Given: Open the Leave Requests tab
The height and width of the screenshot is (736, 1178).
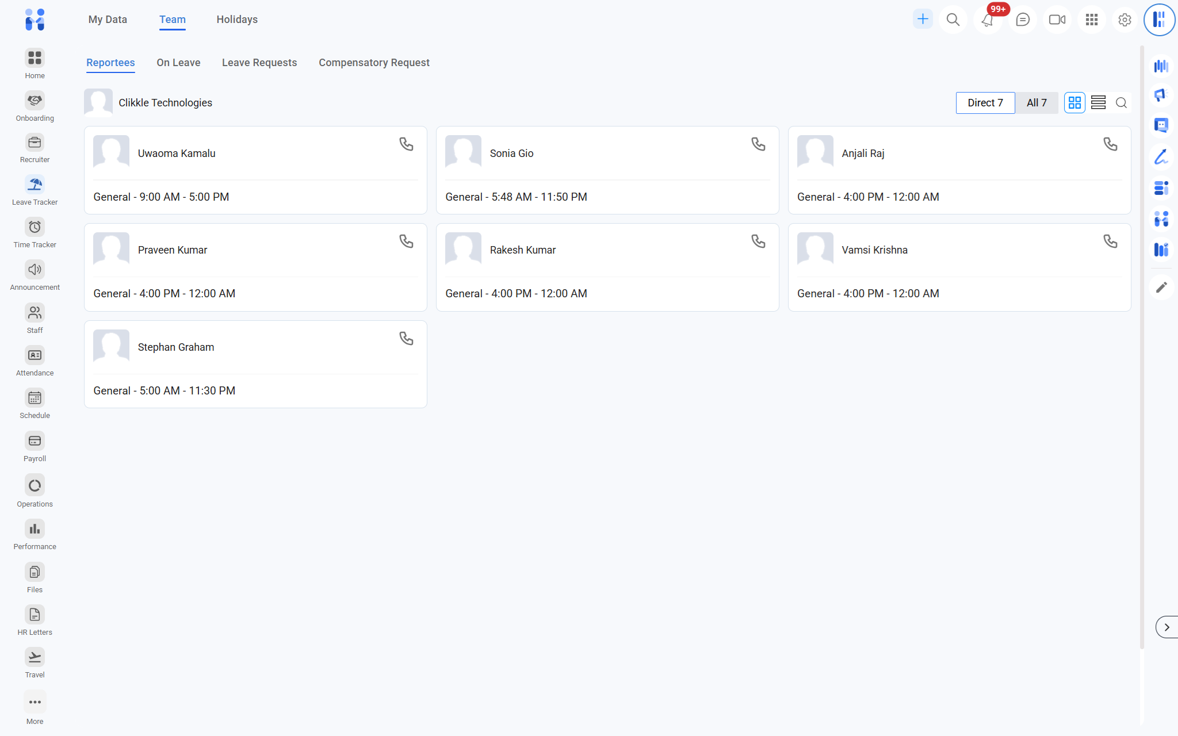Looking at the screenshot, I should [x=259, y=63].
